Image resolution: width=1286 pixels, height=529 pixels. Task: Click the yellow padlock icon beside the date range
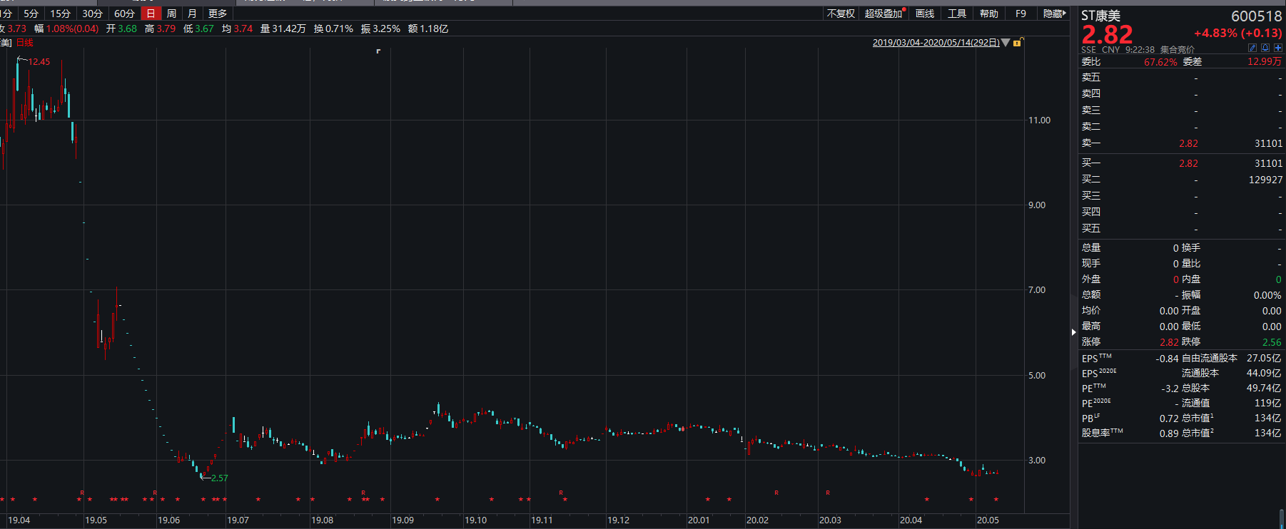point(1018,43)
